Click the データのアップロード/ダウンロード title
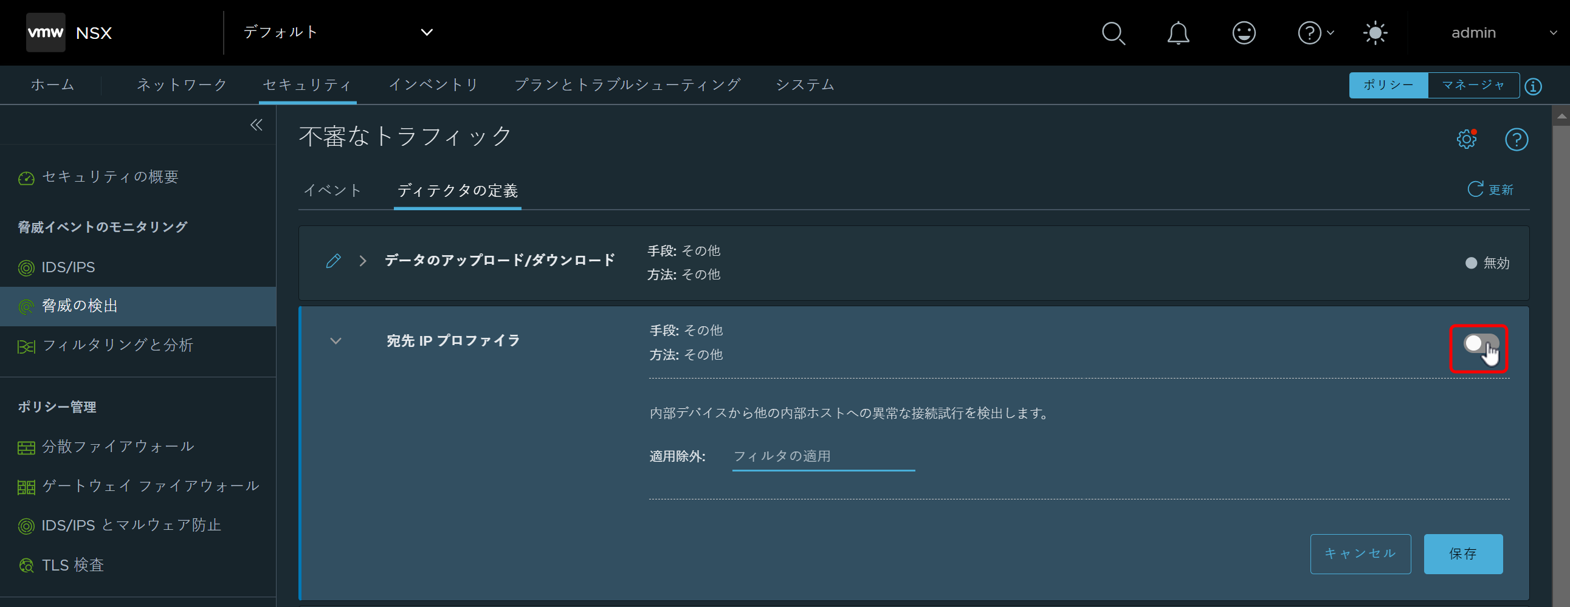Viewport: 1570px width, 607px height. tap(500, 260)
